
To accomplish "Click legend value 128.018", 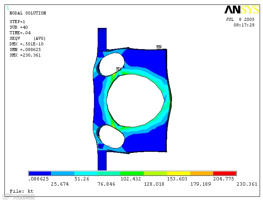I will [x=154, y=184].
